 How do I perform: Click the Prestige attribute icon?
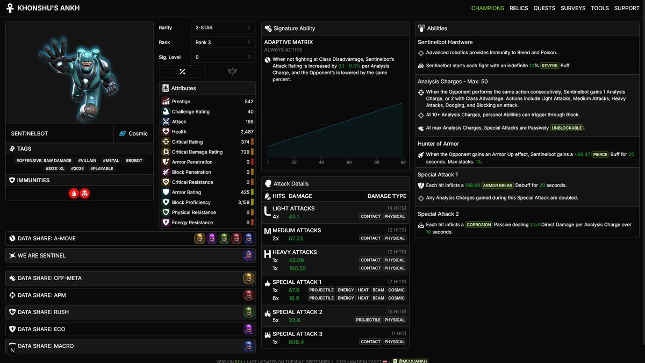point(166,101)
